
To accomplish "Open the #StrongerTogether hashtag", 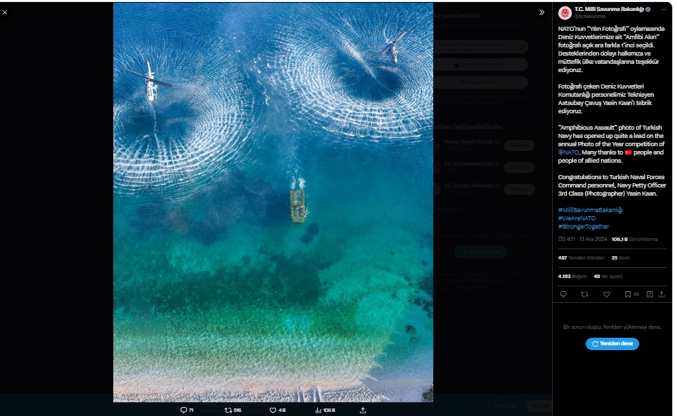I will 584,227.
